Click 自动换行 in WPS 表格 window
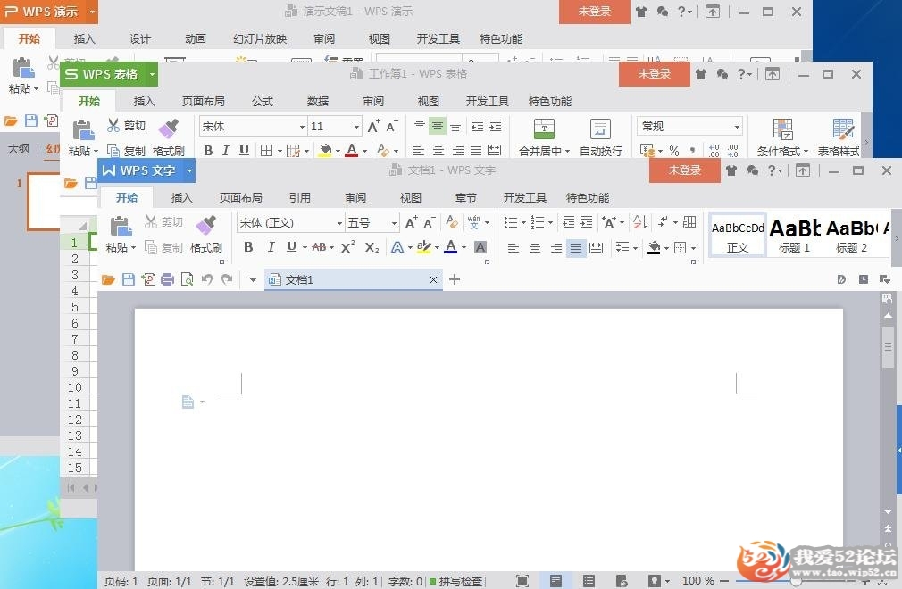 tap(600, 137)
